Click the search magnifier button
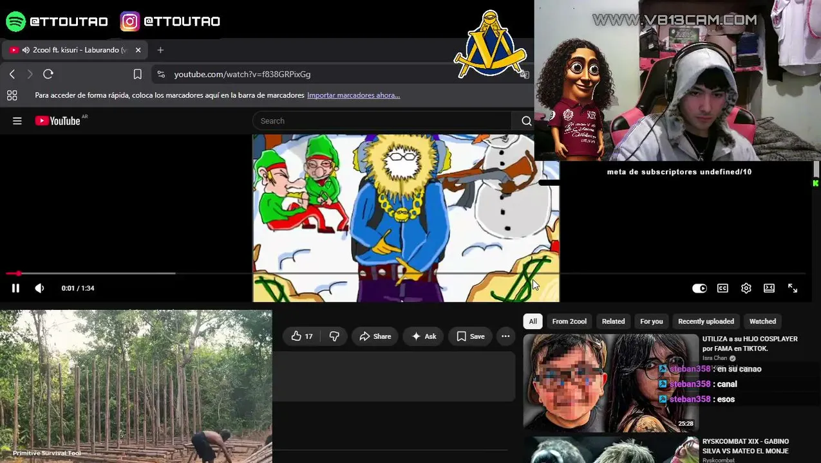Image resolution: width=821 pixels, height=463 pixels. (x=526, y=121)
